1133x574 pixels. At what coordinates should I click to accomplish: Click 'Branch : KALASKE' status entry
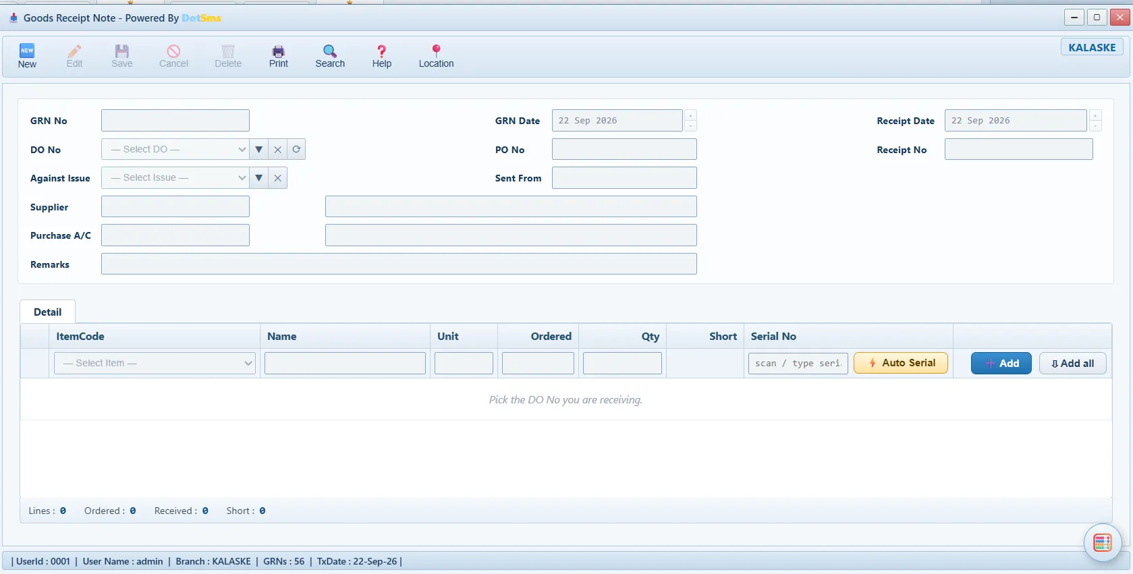[213, 561]
